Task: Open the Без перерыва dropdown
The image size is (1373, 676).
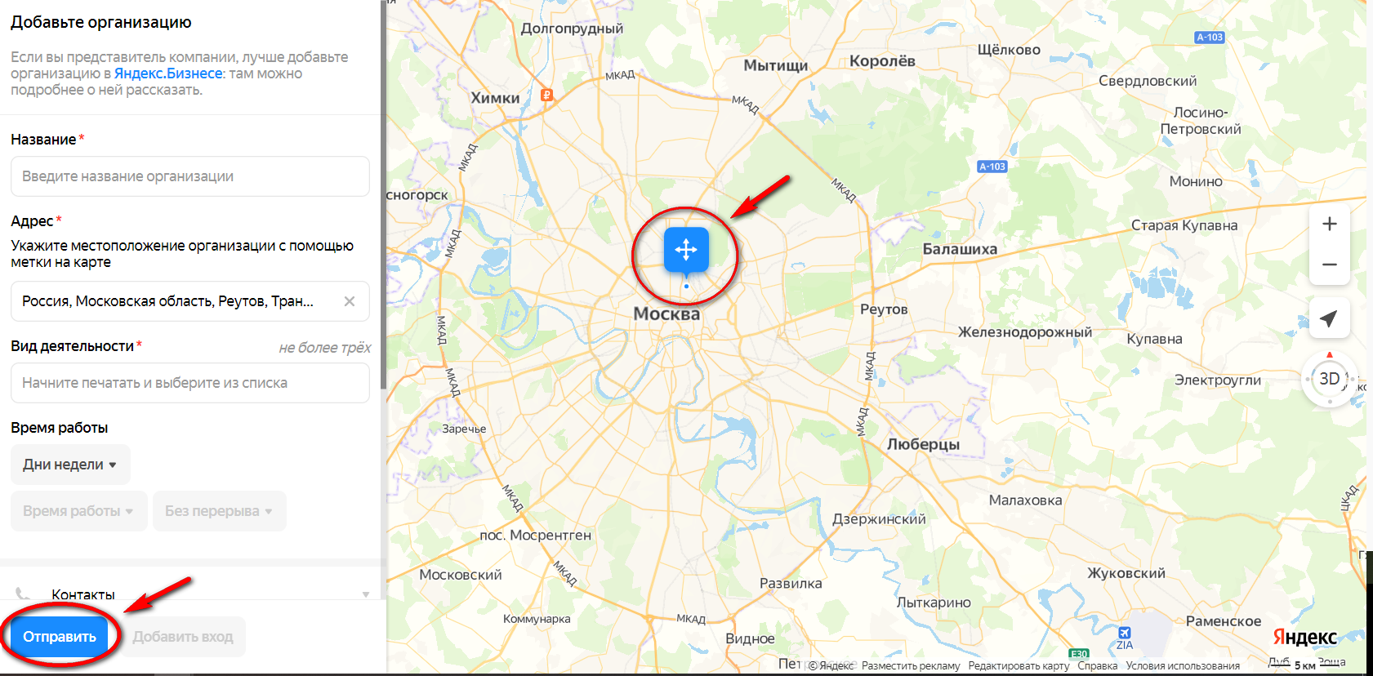Action: (219, 511)
